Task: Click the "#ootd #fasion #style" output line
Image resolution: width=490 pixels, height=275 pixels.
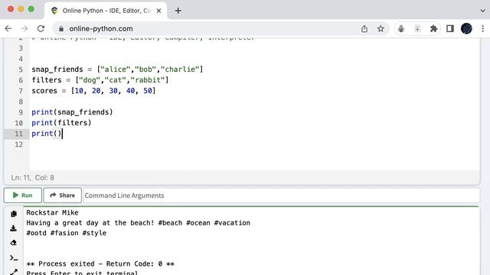Action: pos(67,233)
